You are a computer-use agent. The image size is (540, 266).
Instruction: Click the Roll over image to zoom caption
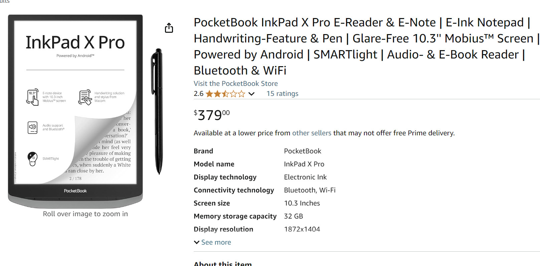tap(85, 214)
